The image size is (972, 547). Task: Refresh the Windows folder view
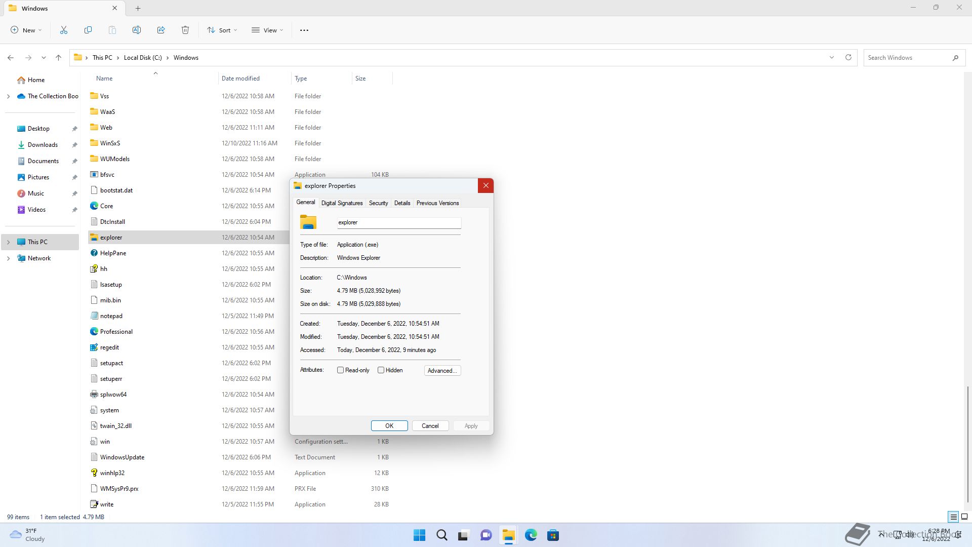(x=848, y=57)
